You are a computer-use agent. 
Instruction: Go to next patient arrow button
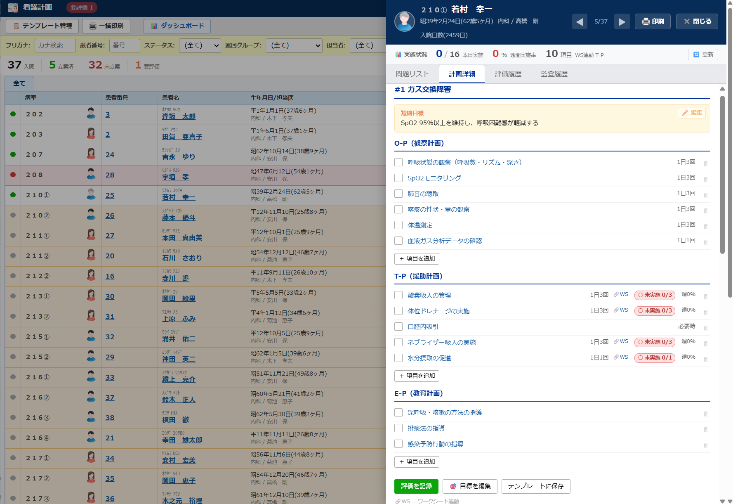[x=622, y=21]
